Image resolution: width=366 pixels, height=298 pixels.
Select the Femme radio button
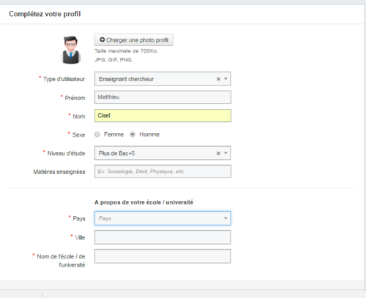[x=97, y=134]
